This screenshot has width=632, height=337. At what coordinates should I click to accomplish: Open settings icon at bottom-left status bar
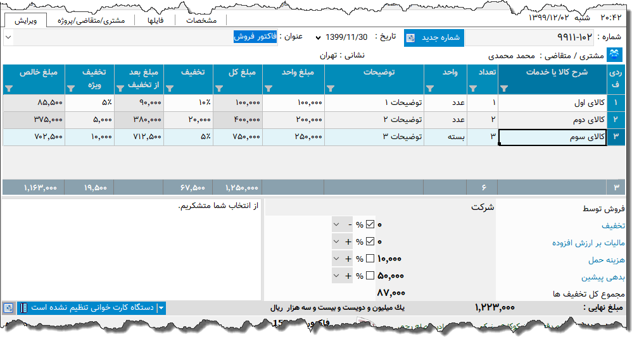(8, 308)
